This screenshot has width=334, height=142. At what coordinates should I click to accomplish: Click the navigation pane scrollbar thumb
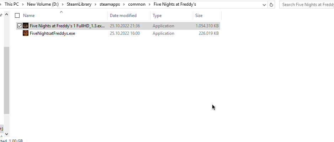click(x=6, y=80)
